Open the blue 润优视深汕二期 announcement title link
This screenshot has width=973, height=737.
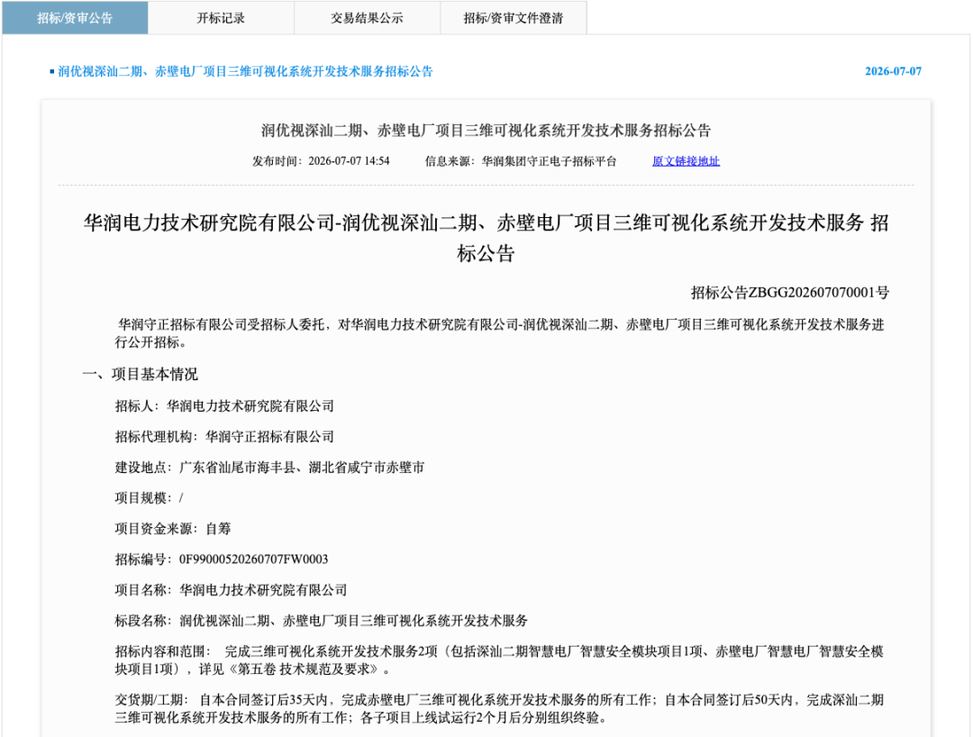[x=245, y=71]
